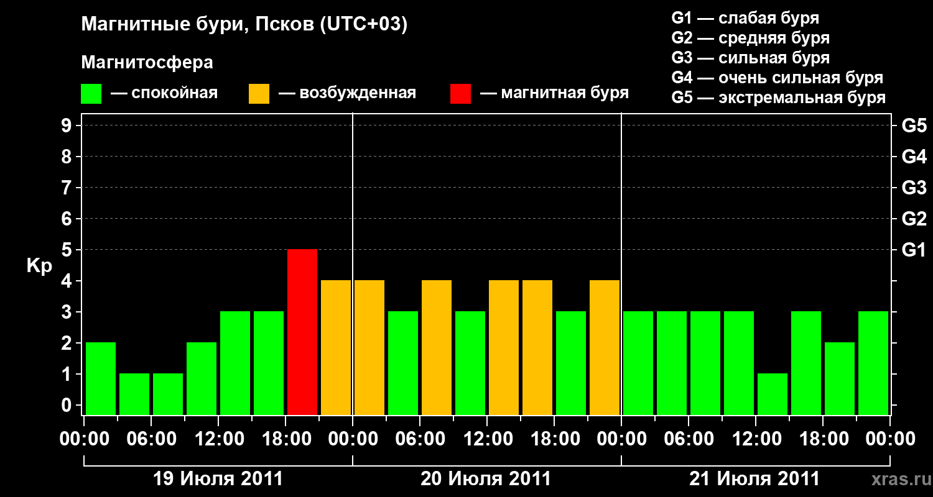Select the orange 21:00–24:00 bar on 20 July
The width and height of the screenshot is (933, 497).
coord(605,347)
